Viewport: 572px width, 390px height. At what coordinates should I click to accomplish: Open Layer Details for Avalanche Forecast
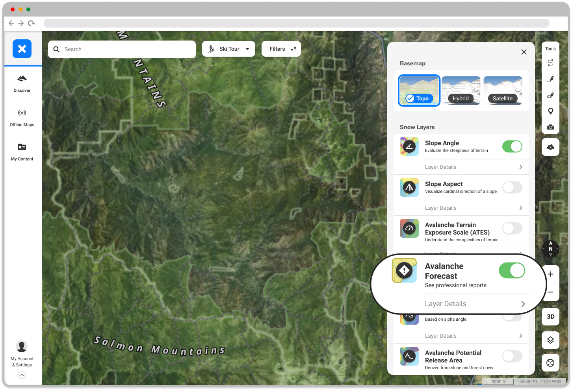475,304
